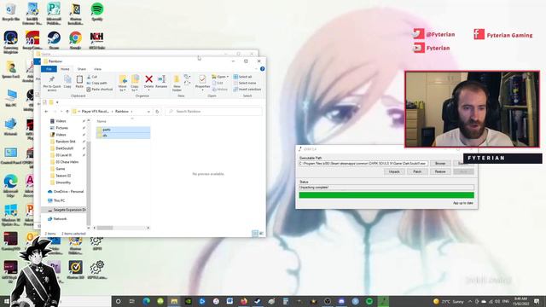
Task: Switch to the Home ribbon tab
Action: [65, 69]
